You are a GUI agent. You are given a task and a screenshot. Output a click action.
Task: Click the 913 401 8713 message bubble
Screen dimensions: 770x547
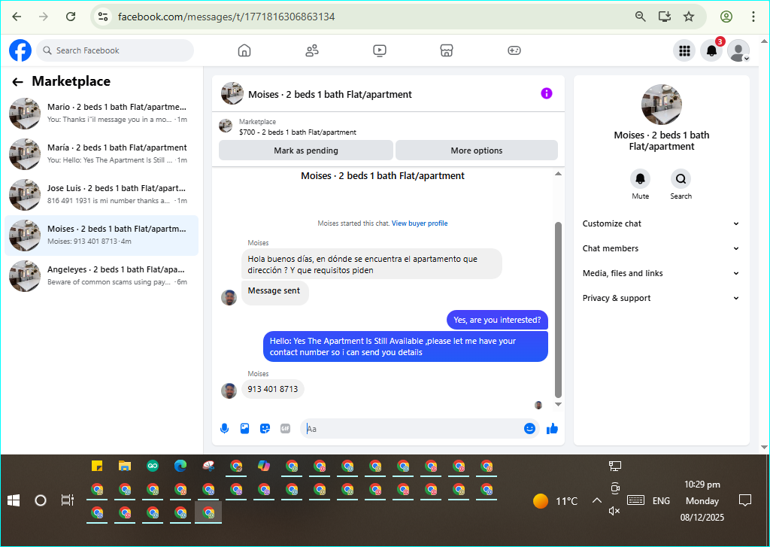pos(272,389)
